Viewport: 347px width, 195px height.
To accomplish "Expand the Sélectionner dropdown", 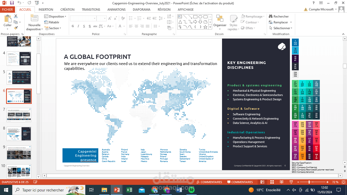I will pyautogui.click(x=281, y=28).
